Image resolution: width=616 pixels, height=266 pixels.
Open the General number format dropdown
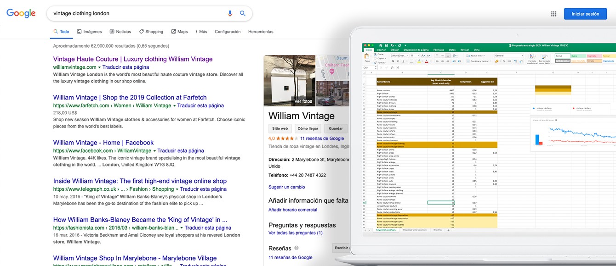click(x=522, y=55)
